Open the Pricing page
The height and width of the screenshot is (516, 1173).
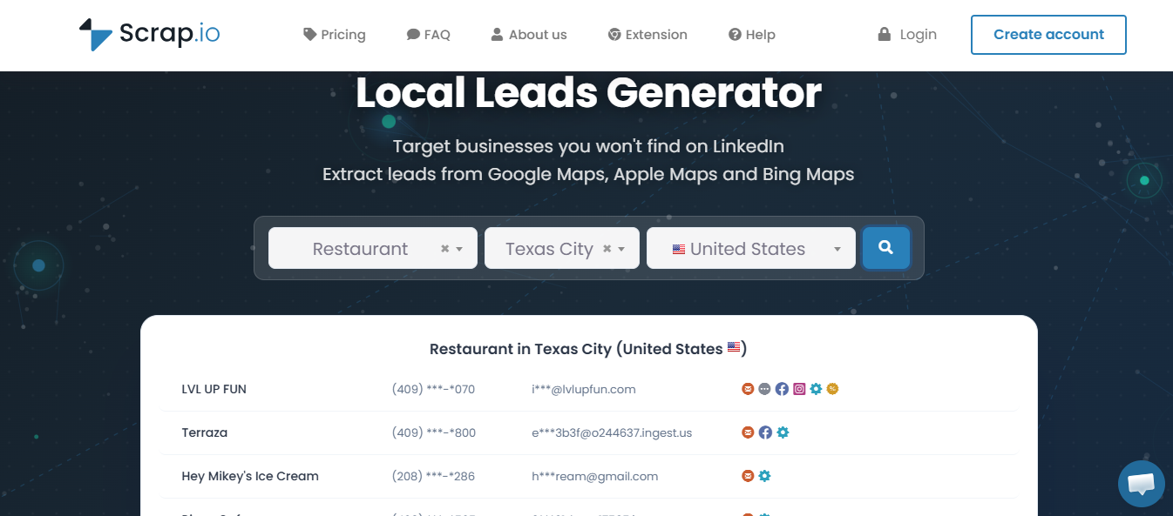335,35
